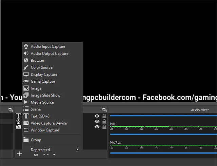Hide the camera source using its eye icon
Viewport: 217px width, 166px height.
(x=97, y=127)
